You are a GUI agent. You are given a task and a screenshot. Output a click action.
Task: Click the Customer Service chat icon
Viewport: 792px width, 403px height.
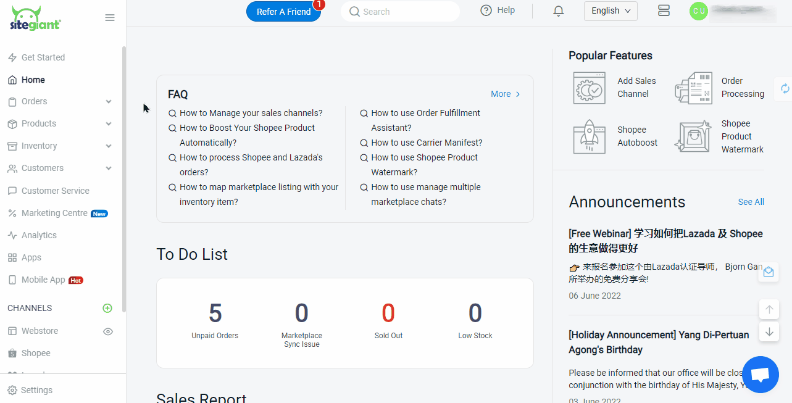click(12, 191)
